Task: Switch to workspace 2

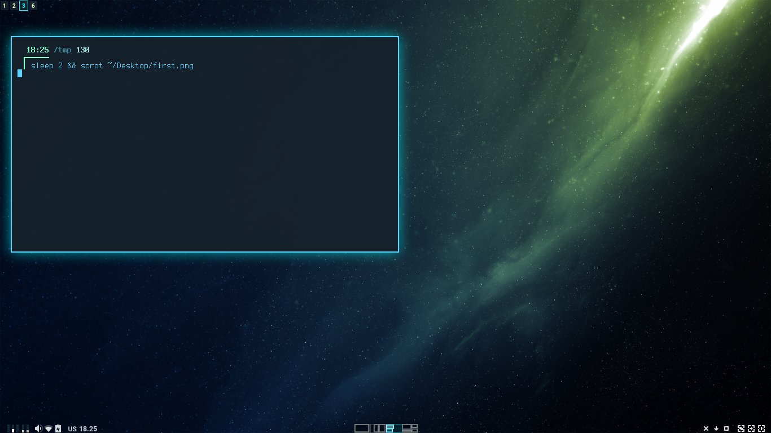Action: pyautogui.click(x=14, y=6)
